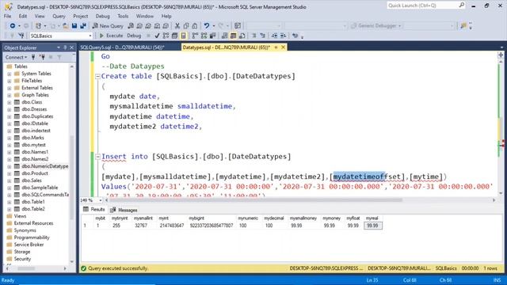Toggle Include Actual Execution Plan icon
This screenshot has width=507, height=285.
pos(195,36)
